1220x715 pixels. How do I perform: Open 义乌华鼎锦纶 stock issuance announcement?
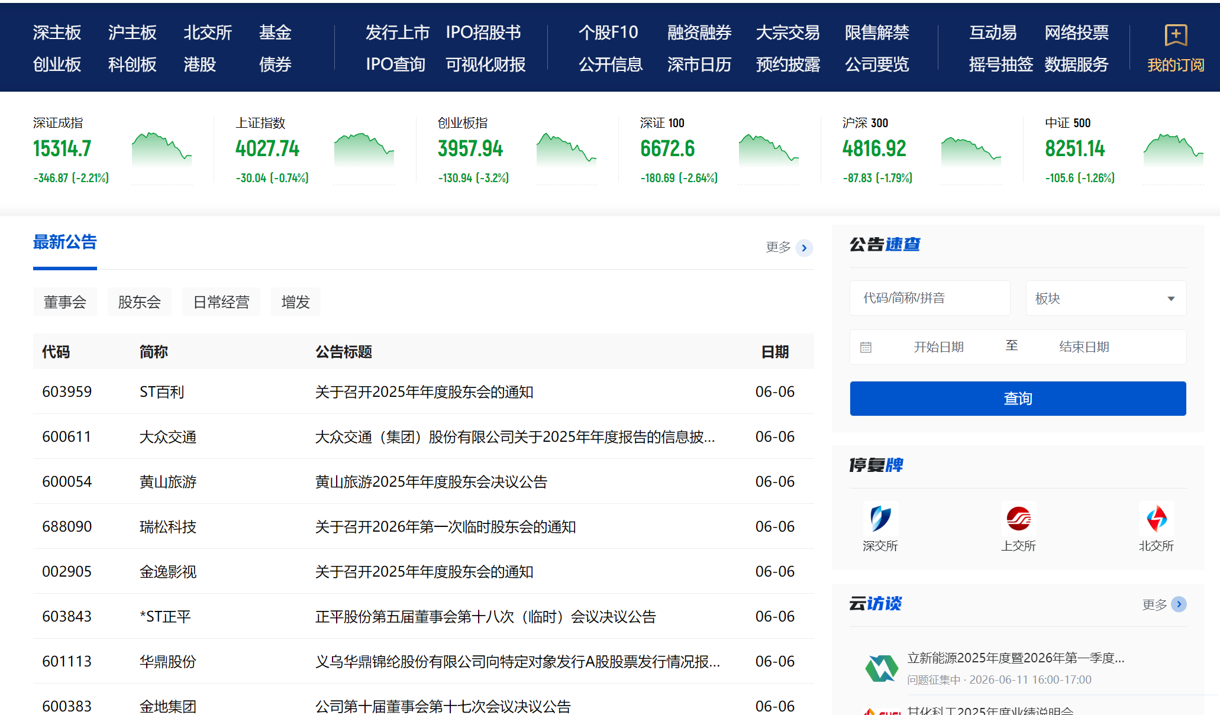[x=518, y=662]
